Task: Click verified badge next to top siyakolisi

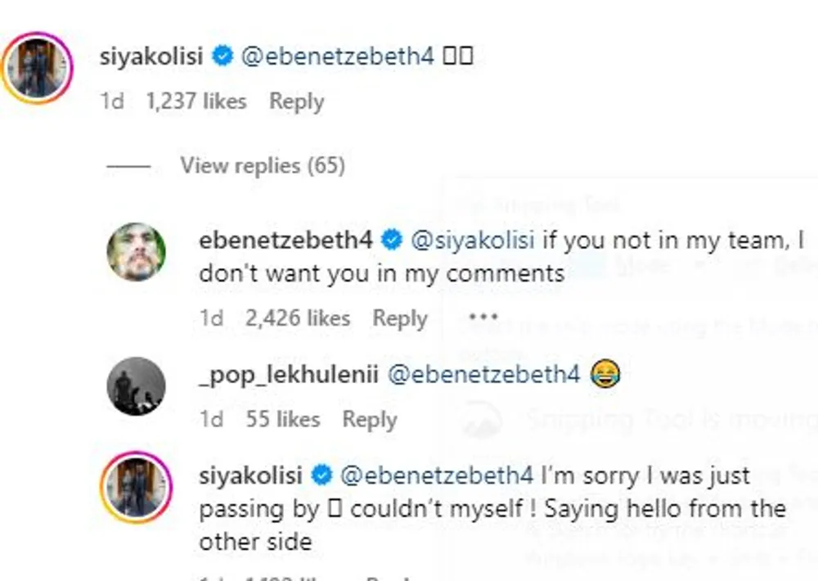Action: (221, 56)
